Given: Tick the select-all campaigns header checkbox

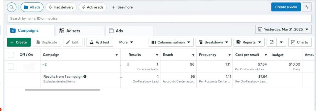Looking at the screenshot, I should pyautogui.click(x=11, y=55).
